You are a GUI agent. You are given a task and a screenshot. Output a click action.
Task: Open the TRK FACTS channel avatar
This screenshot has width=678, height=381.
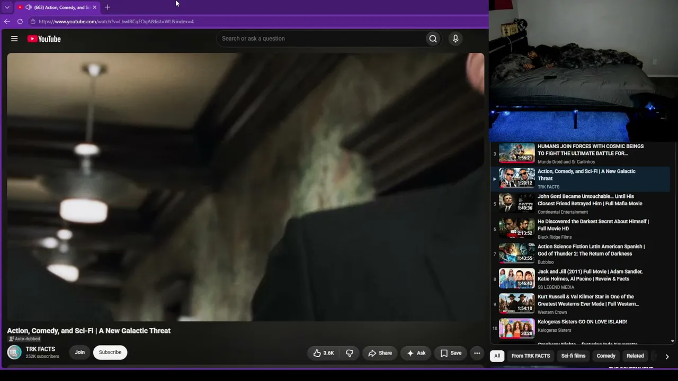click(x=14, y=352)
